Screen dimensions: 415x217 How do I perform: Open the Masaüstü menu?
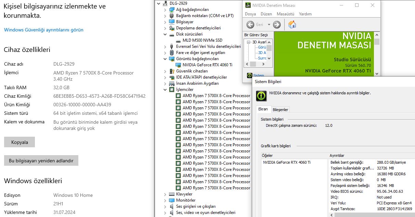click(x=285, y=14)
